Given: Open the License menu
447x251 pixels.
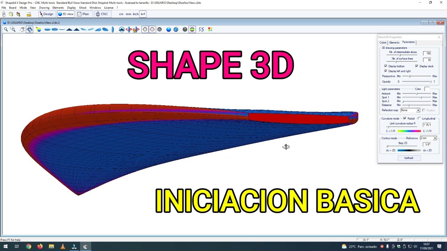Looking at the screenshot, I should 109,8.
